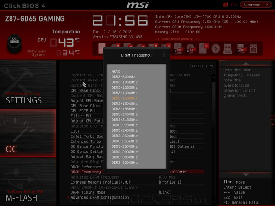Click the HOT KEY label
Viewport: 275px width, 206px height.
(x=197, y=66)
